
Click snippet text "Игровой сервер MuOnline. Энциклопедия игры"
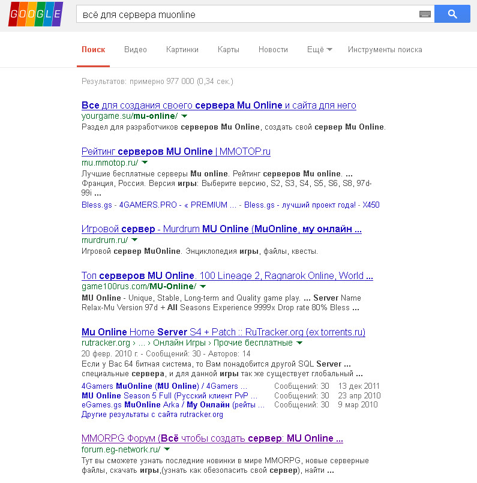tap(170, 251)
